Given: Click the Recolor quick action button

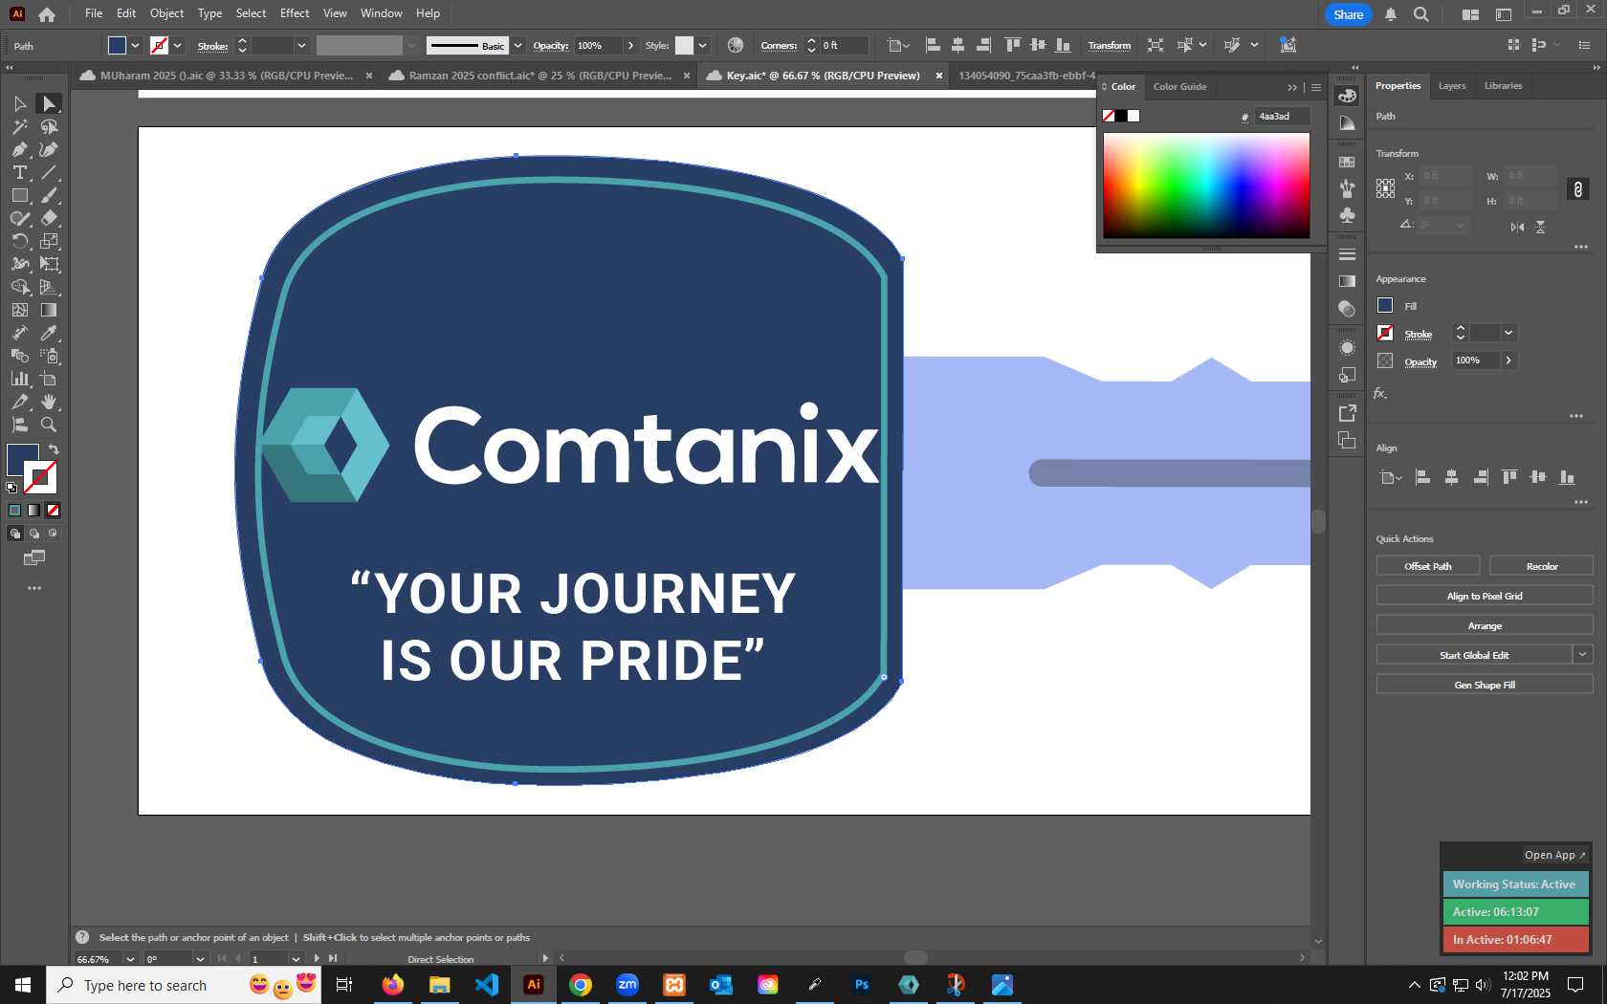Looking at the screenshot, I should (x=1541, y=566).
